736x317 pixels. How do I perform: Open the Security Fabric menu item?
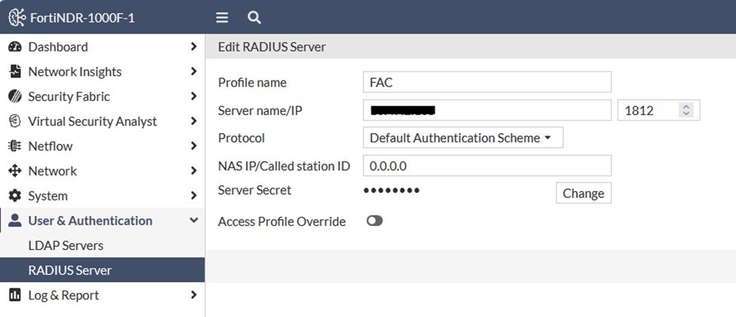tap(103, 96)
